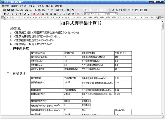
Task: Save the document with the floppy disk icon
Action: 9,10
